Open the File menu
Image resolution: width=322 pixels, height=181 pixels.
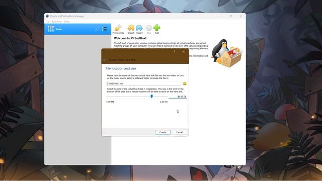click(x=48, y=22)
